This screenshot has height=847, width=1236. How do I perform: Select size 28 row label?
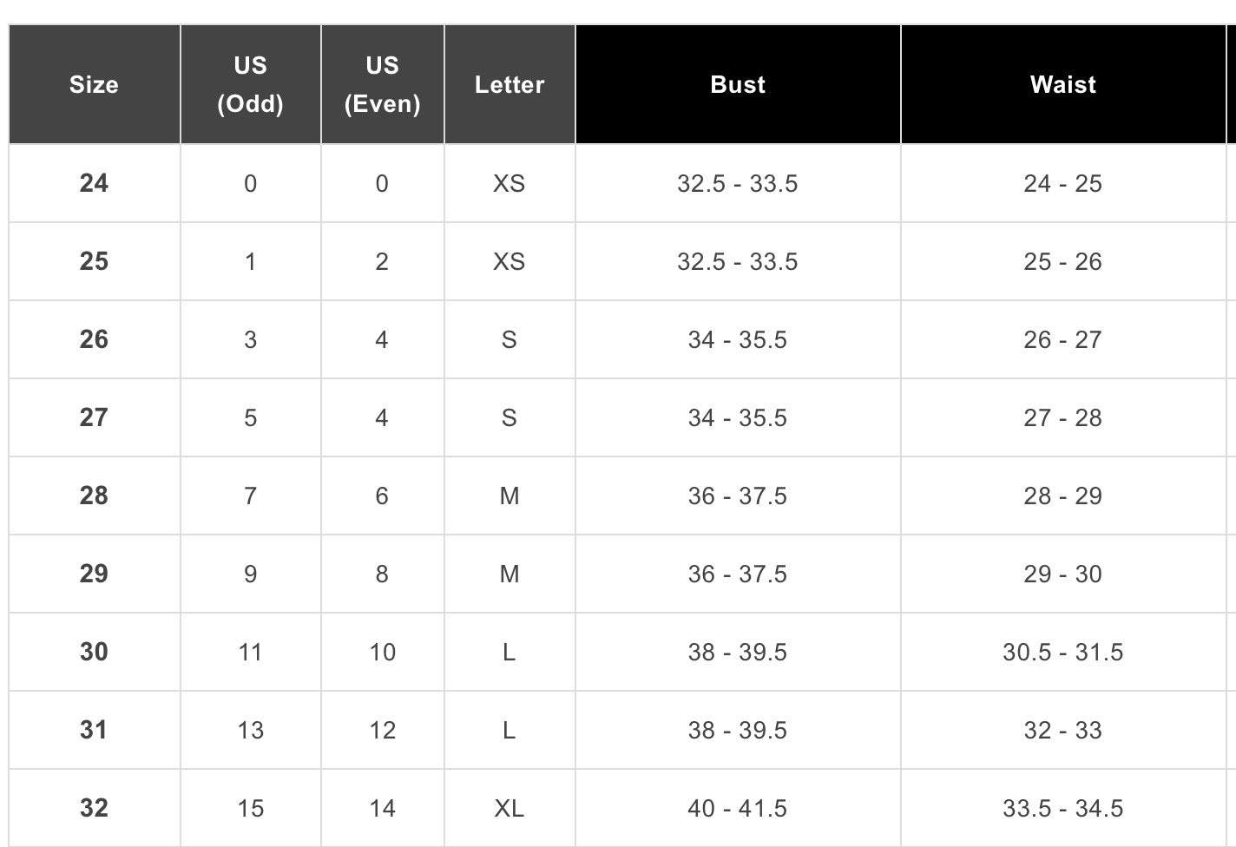coord(94,496)
